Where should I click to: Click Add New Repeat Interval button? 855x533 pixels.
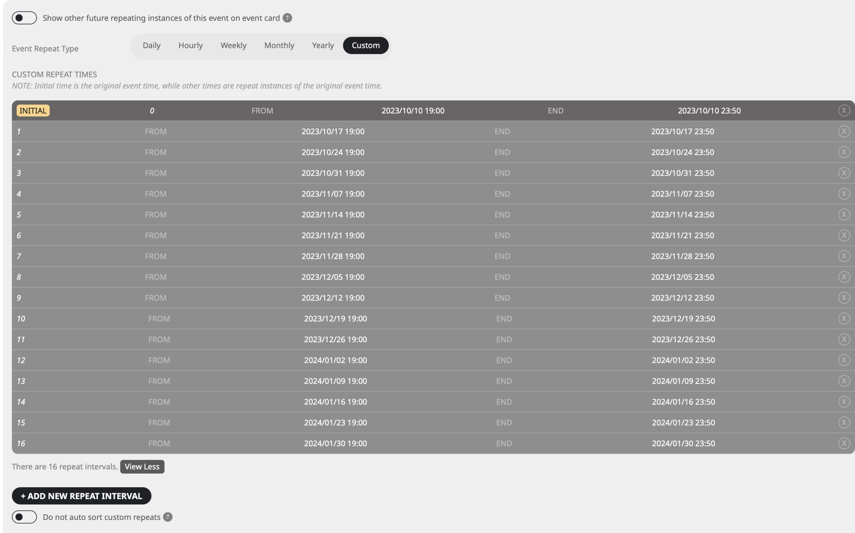(x=81, y=496)
